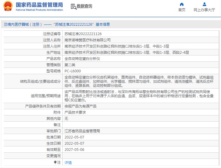Image resolution: width=221 pixels, height=168 pixels.
Task: Click the 适用范围/预期用途 description text
Action: (x=139, y=96)
